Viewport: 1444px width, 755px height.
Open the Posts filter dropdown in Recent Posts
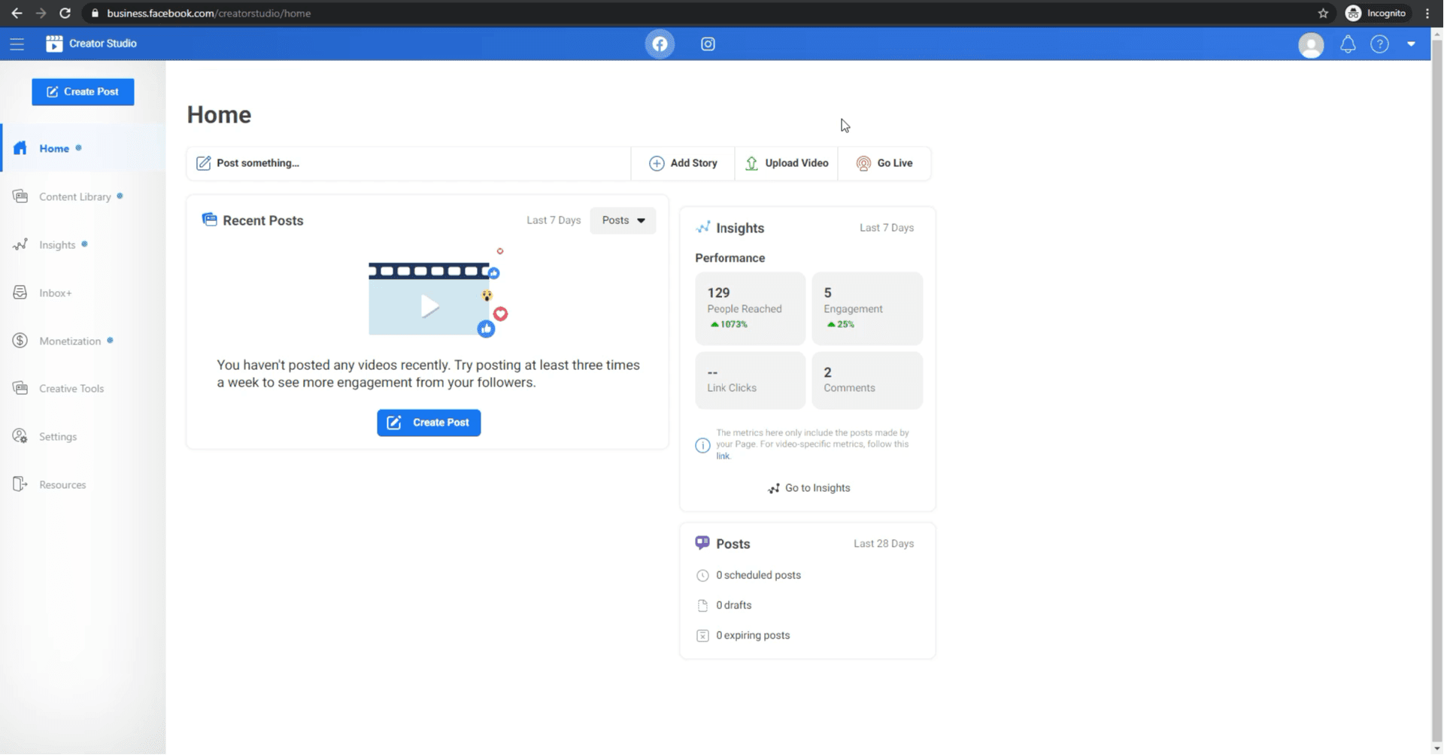point(623,220)
